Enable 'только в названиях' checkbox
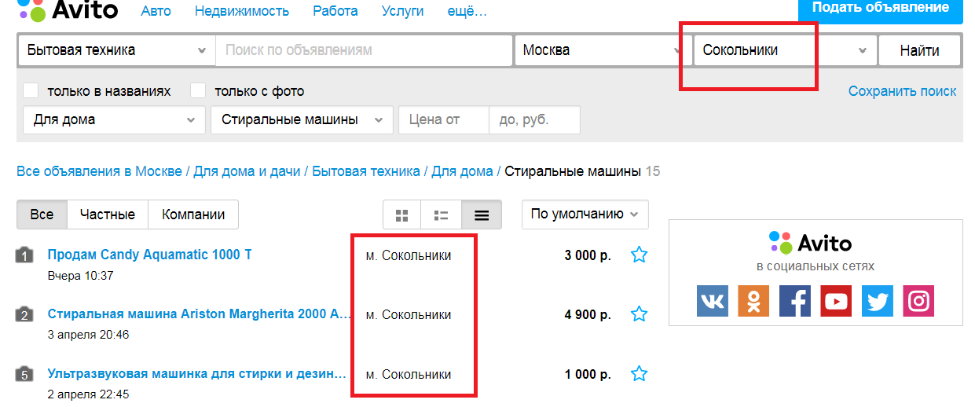Viewport: 975px width, 407px height. (31, 91)
